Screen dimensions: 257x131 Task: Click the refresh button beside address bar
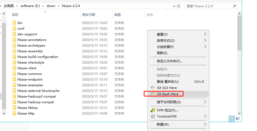point(179,6)
